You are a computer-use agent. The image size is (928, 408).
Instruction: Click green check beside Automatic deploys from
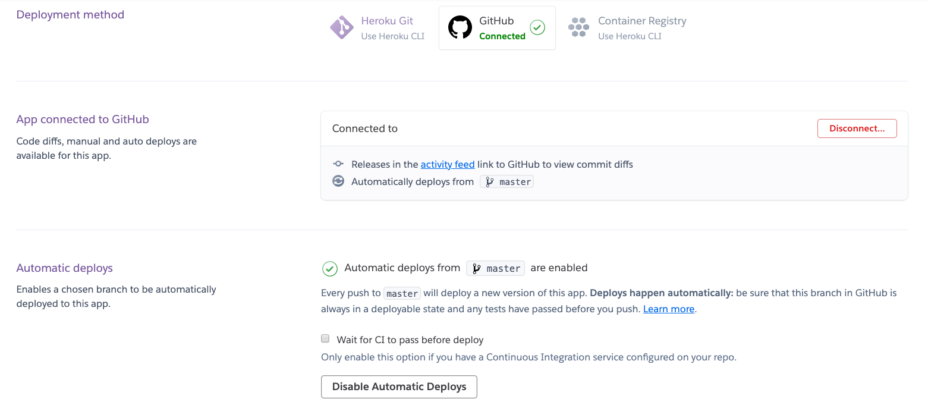pyautogui.click(x=329, y=269)
